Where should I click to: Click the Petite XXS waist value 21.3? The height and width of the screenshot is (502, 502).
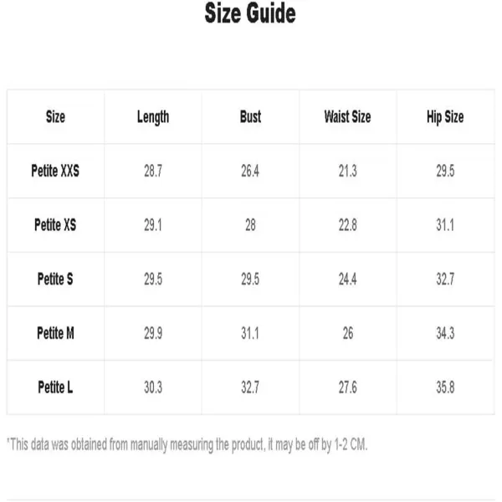348,171
